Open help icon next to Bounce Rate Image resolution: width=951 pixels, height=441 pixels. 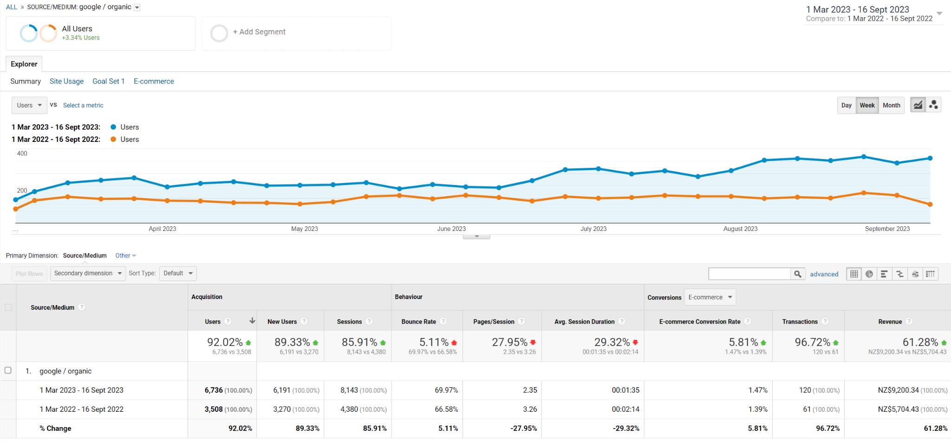443,321
